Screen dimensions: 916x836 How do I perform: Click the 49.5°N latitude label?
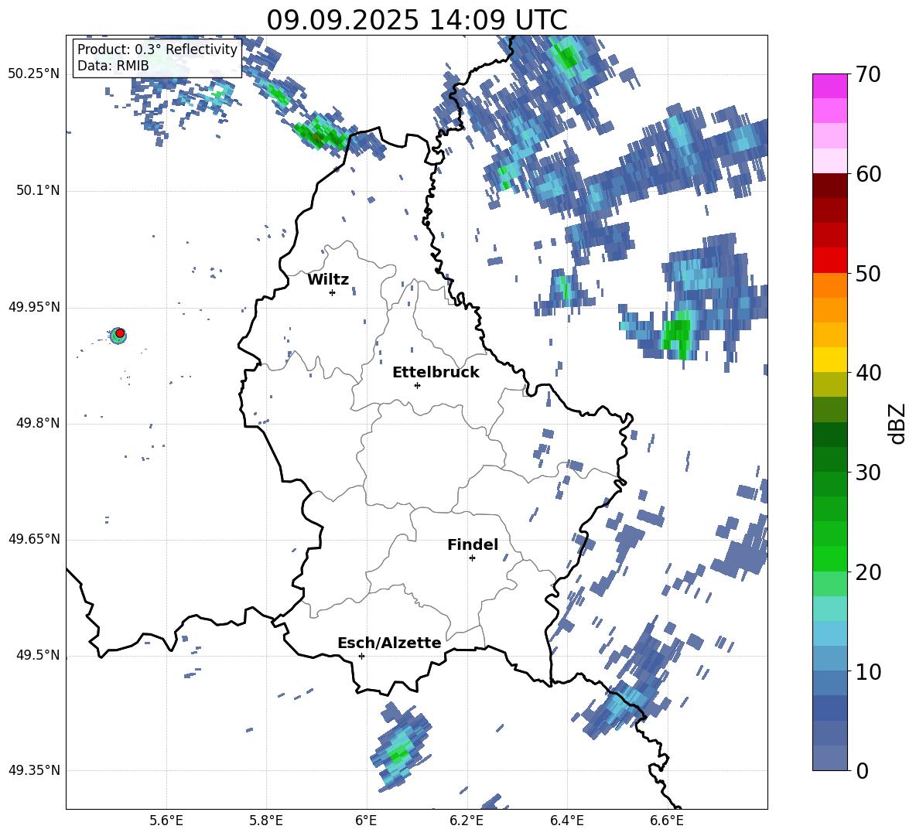click(x=38, y=655)
